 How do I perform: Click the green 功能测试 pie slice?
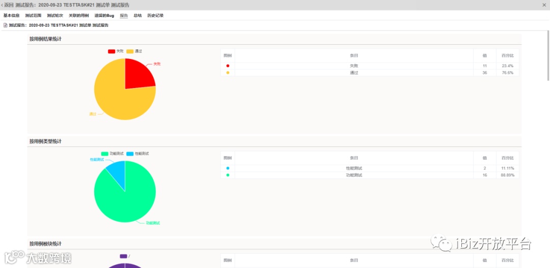tap(130, 200)
